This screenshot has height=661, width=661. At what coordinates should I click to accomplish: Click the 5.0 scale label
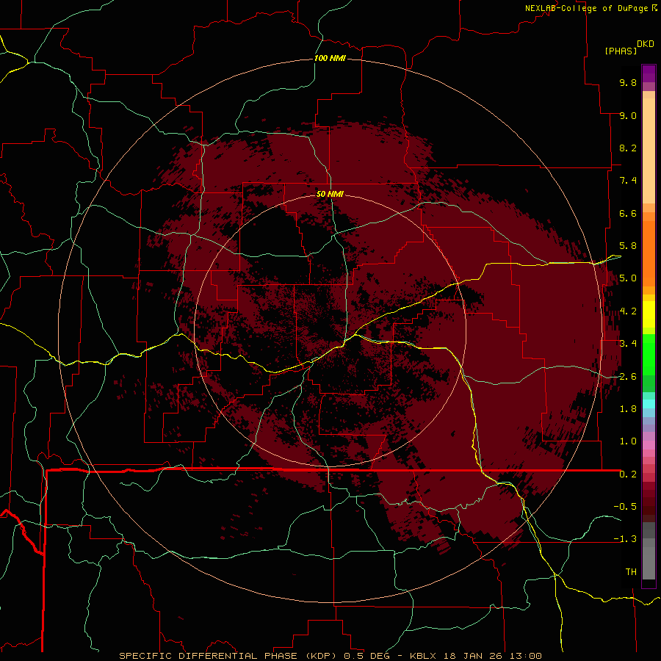[628, 278]
